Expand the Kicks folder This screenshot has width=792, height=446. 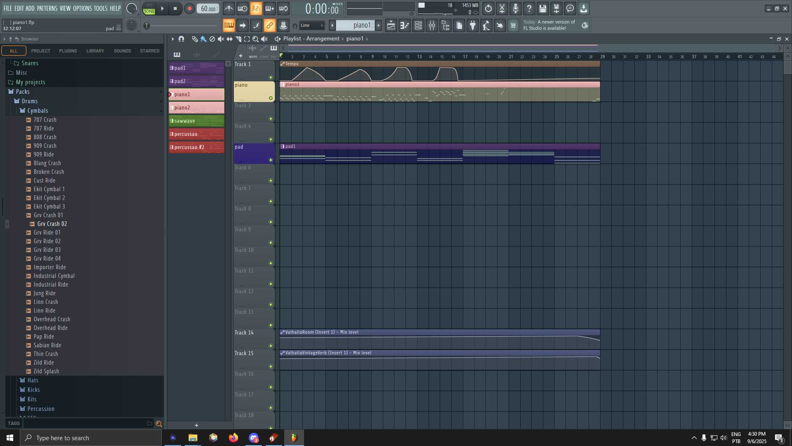[33, 390]
